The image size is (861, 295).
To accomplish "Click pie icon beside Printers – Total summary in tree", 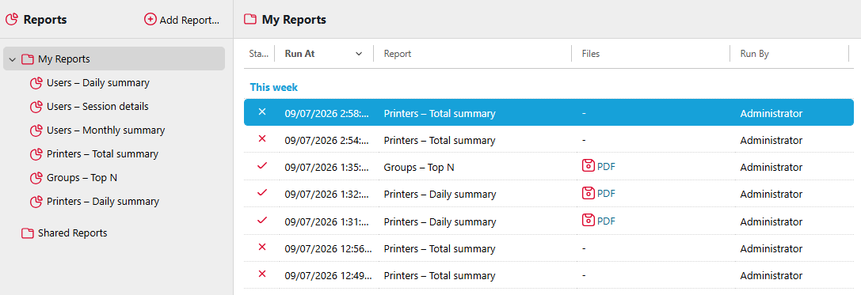I will [36, 154].
